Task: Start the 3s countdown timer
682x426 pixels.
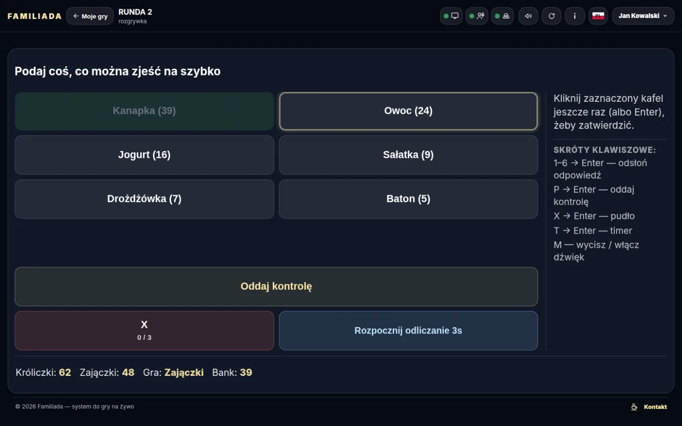Action: pyautogui.click(x=408, y=331)
